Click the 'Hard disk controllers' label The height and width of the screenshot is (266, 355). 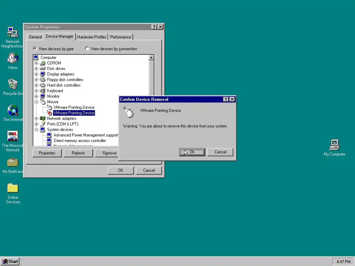click(64, 85)
